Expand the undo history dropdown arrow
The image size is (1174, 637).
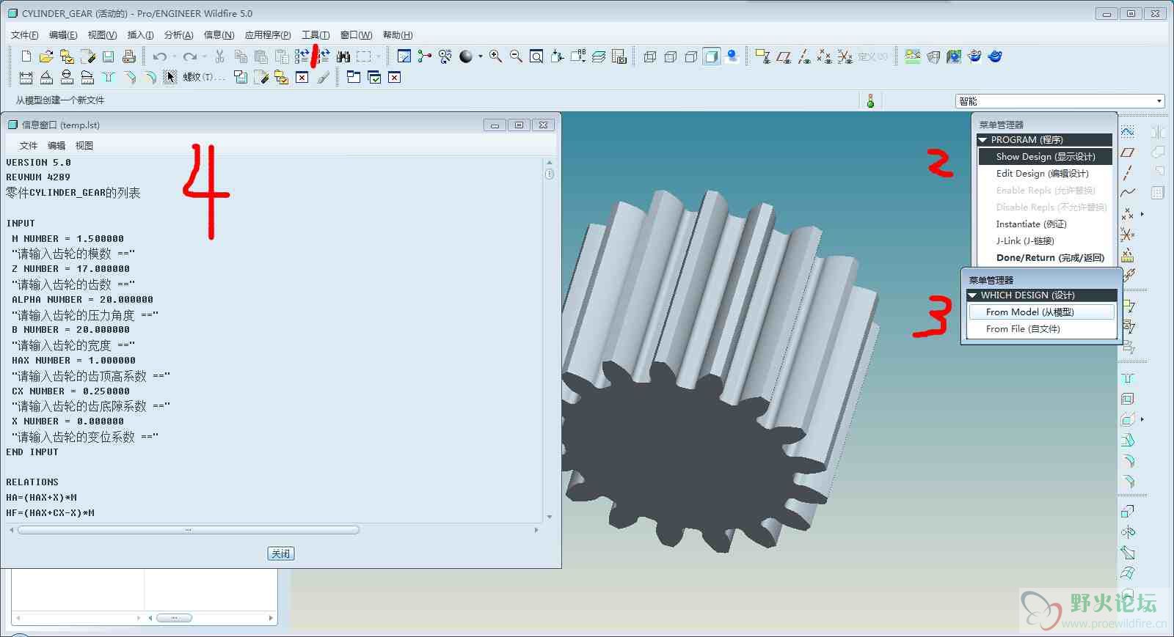(x=174, y=56)
